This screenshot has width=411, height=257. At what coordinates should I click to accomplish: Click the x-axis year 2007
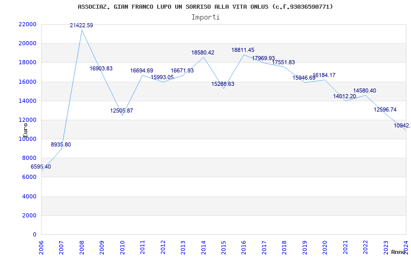coord(62,247)
